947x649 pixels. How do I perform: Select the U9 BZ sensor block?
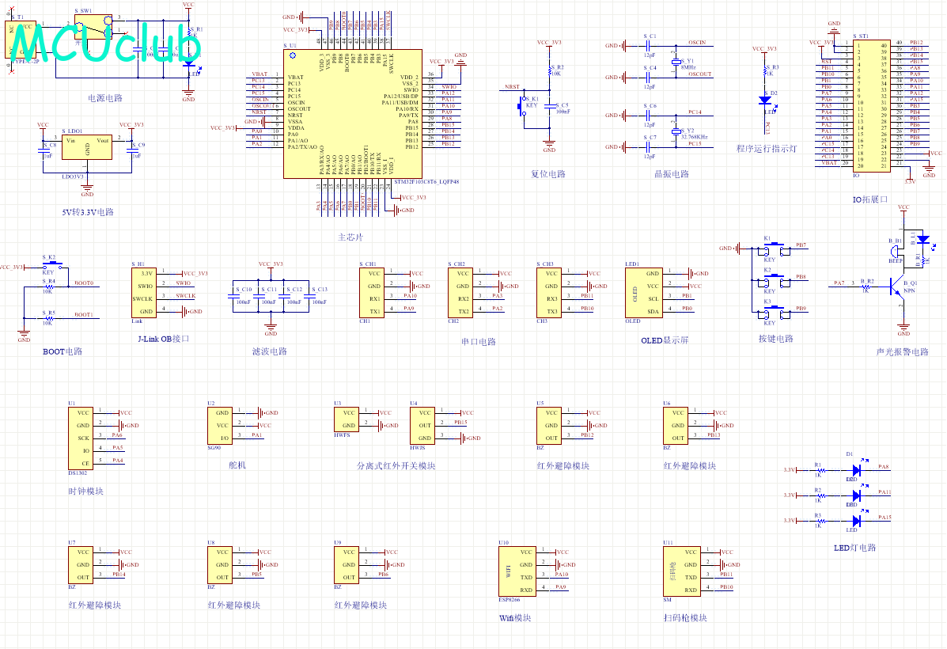pos(347,565)
